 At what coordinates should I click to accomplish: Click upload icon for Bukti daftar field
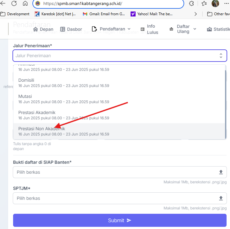221,172
